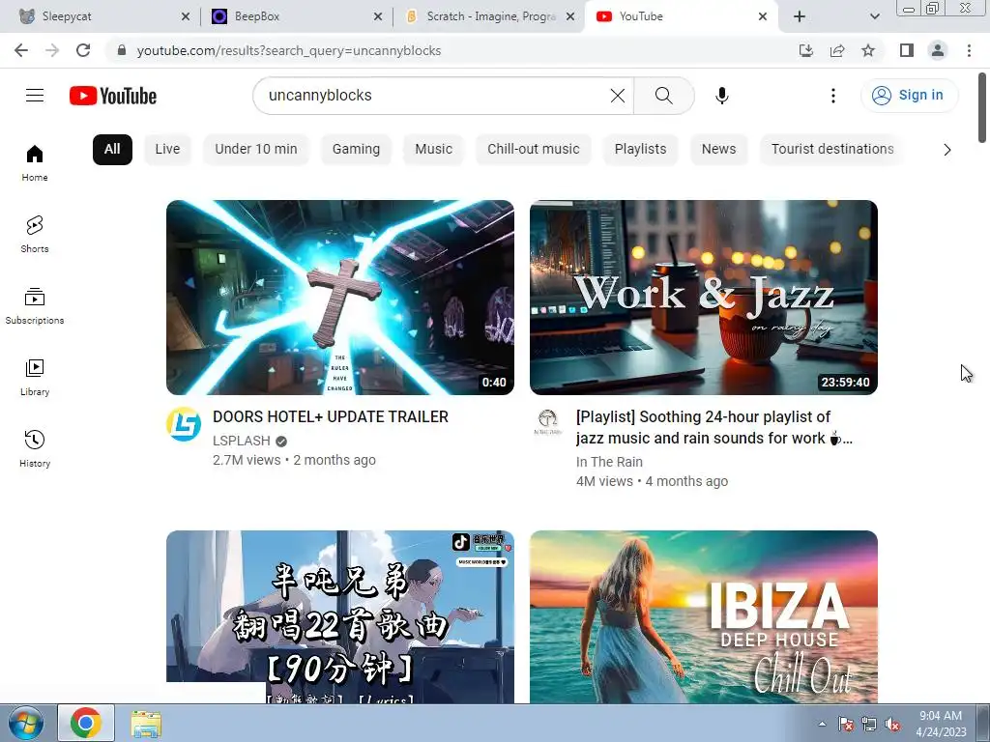Go to Home in the sidebar
The image size is (990, 742).
click(35, 162)
